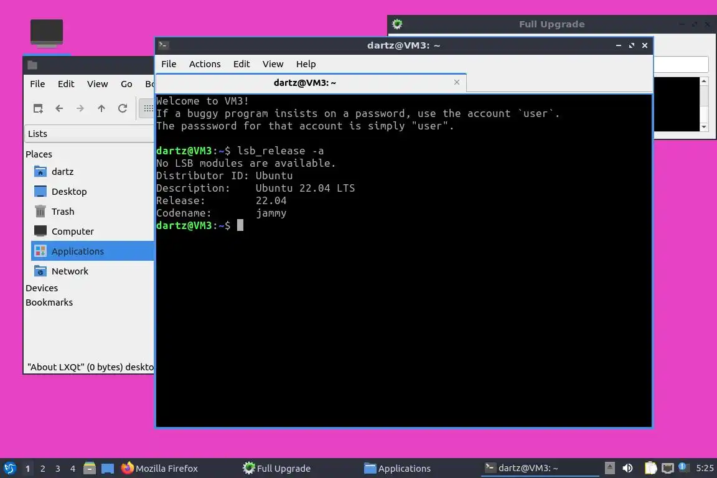Switch to Mozilla Firefox in the taskbar
This screenshot has width=717, height=478.
(159, 469)
